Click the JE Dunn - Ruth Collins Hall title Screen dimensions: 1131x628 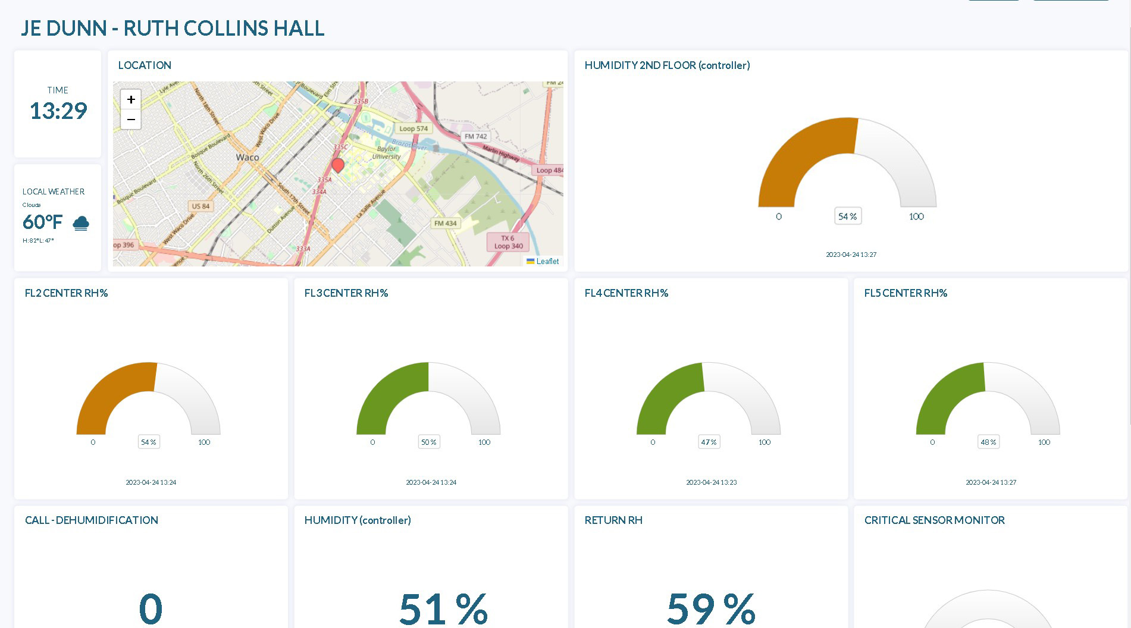click(x=173, y=28)
